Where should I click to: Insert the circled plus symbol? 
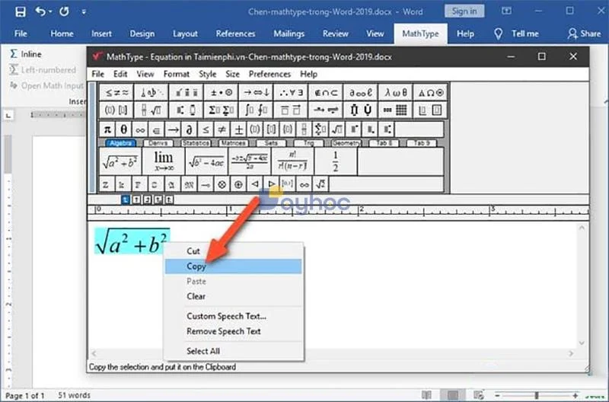238,185
